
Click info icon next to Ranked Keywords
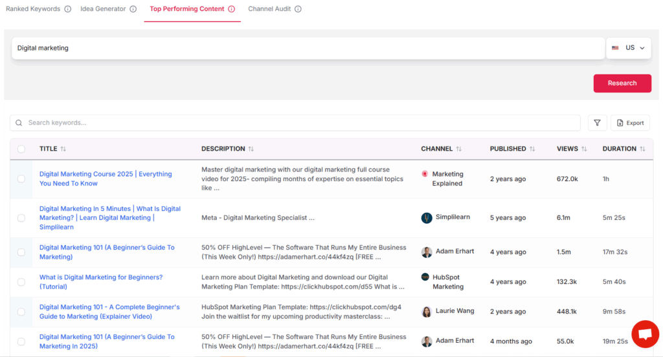67,9
